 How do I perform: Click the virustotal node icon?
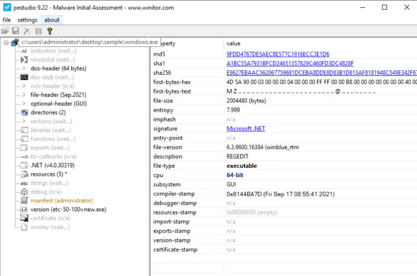(x=24, y=59)
